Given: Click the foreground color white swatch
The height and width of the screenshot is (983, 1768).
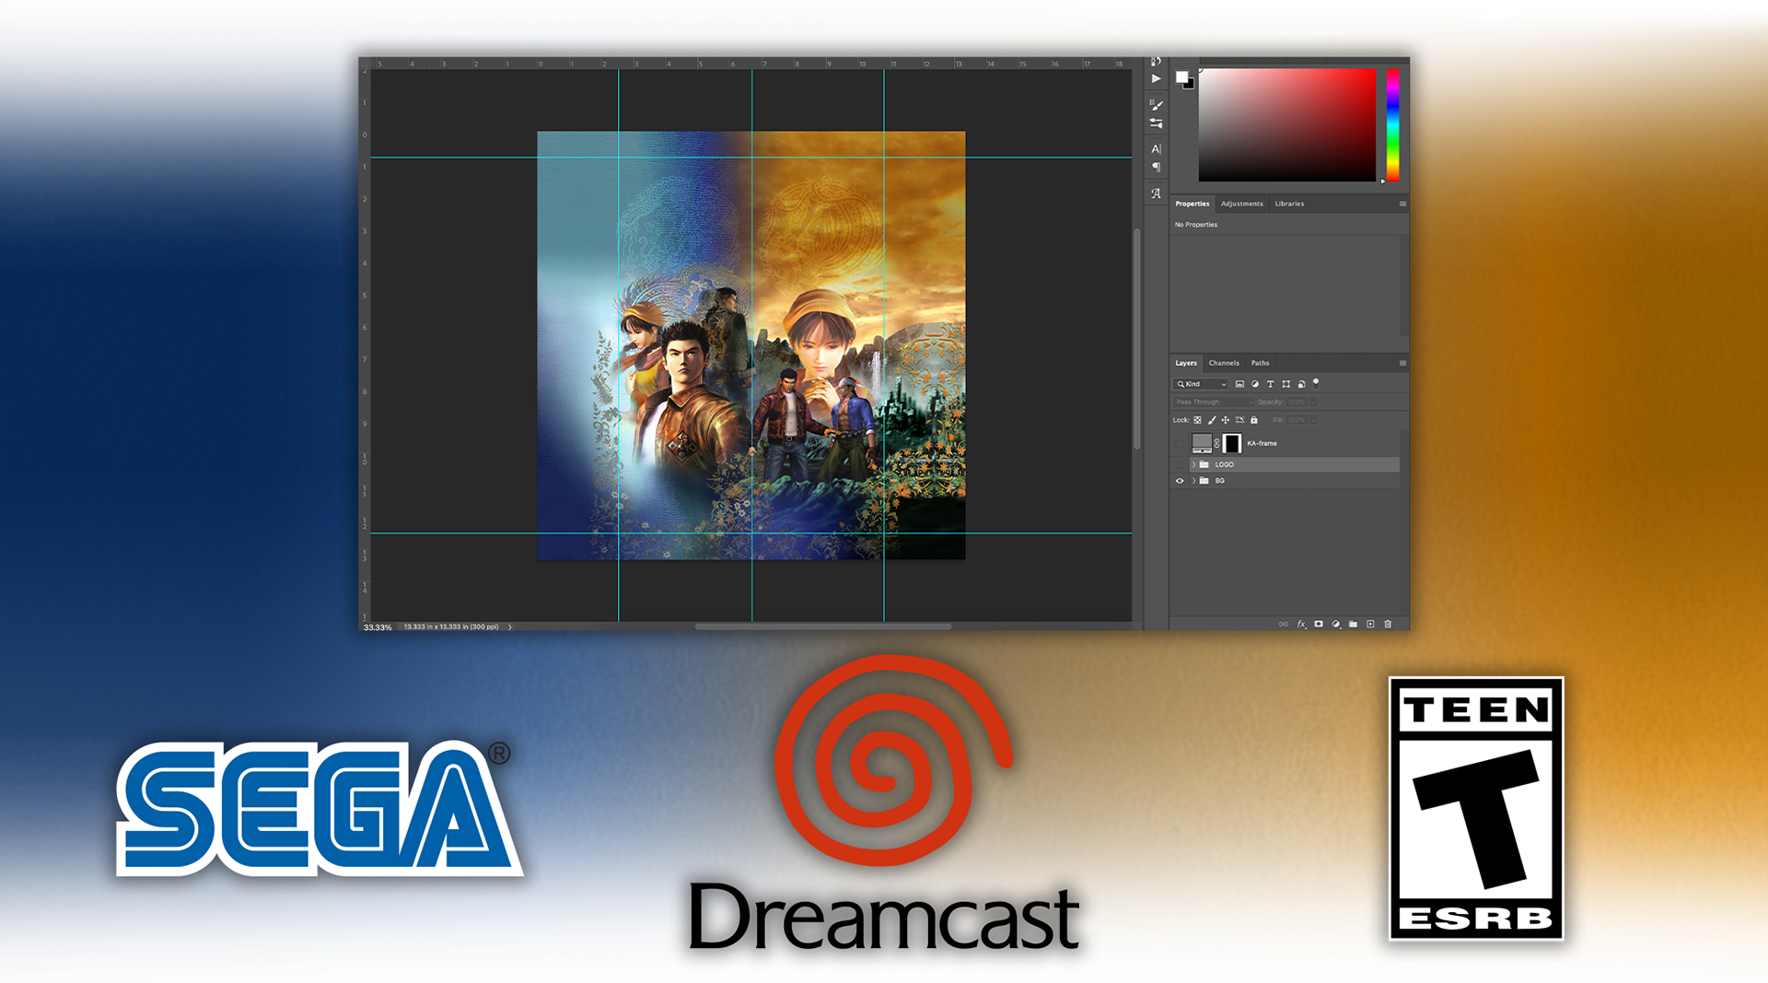Looking at the screenshot, I should pyautogui.click(x=1181, y=76).
